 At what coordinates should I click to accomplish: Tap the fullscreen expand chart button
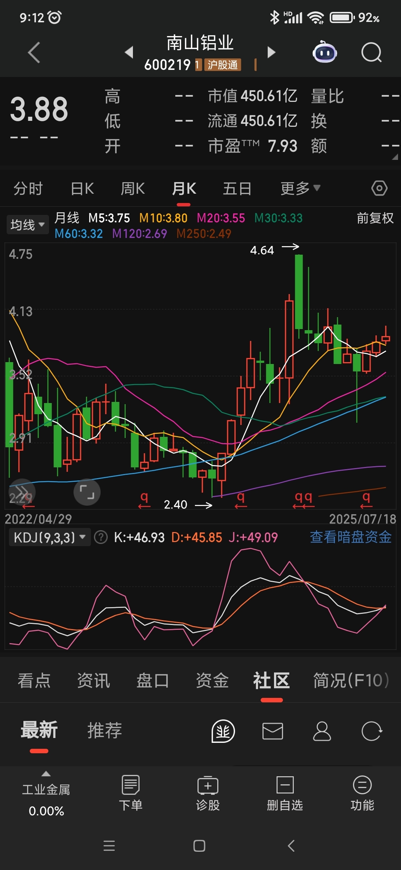tap(87, 492)
